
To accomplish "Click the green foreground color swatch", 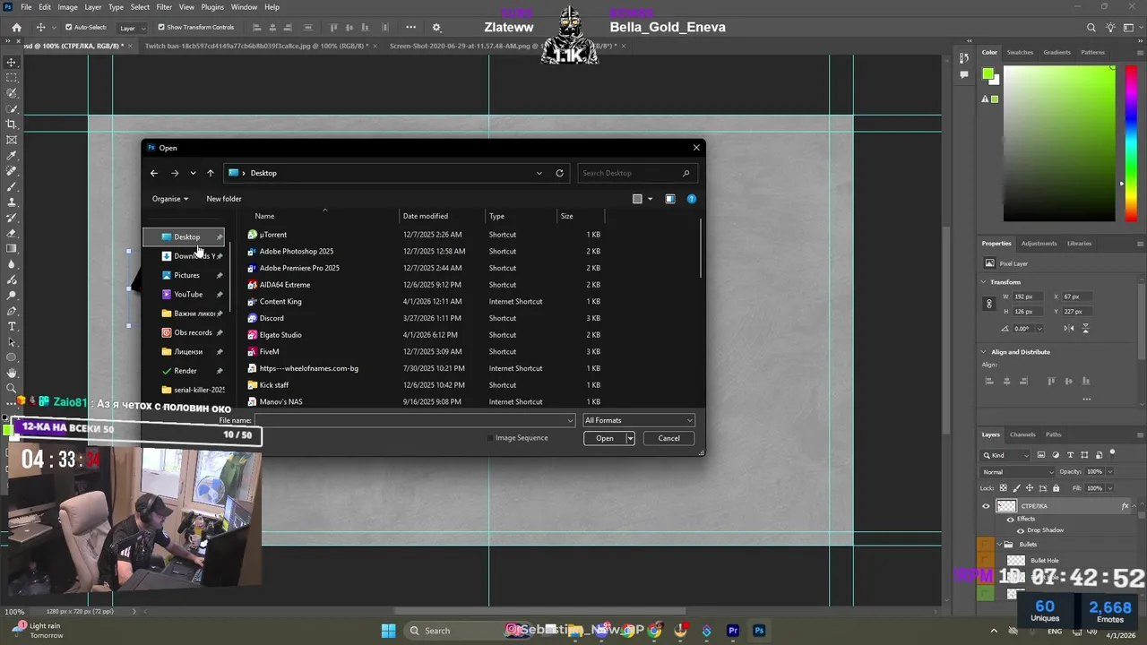I will (x=987, y=73).
